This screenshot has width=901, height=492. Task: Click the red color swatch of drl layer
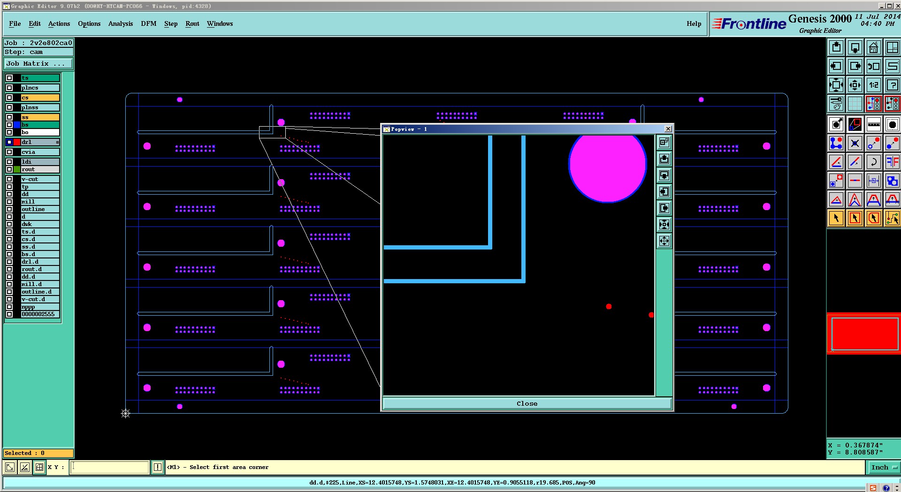[17, 142]
